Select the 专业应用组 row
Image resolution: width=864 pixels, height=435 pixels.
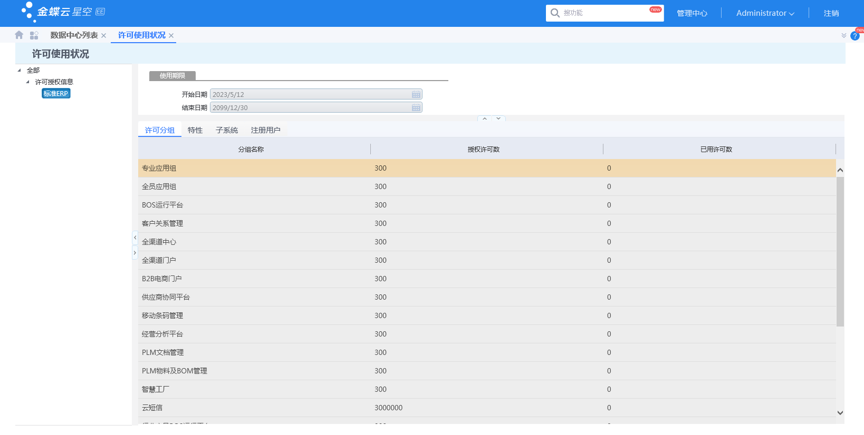487,168
